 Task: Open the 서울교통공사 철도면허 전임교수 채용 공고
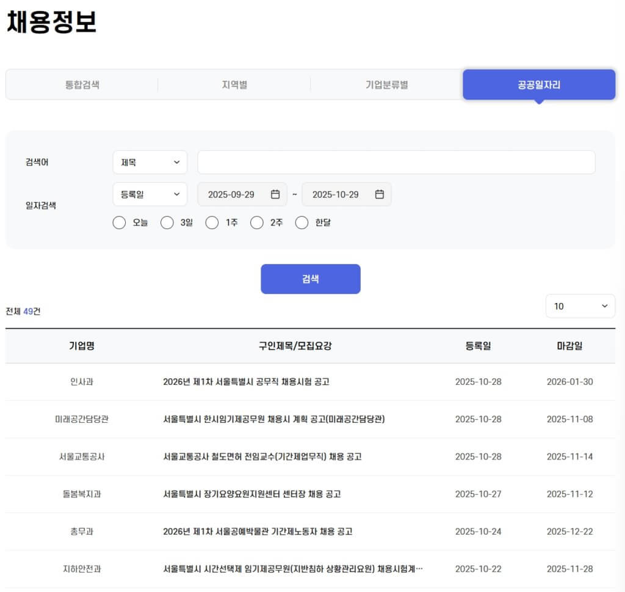click(x=264, y=456)
